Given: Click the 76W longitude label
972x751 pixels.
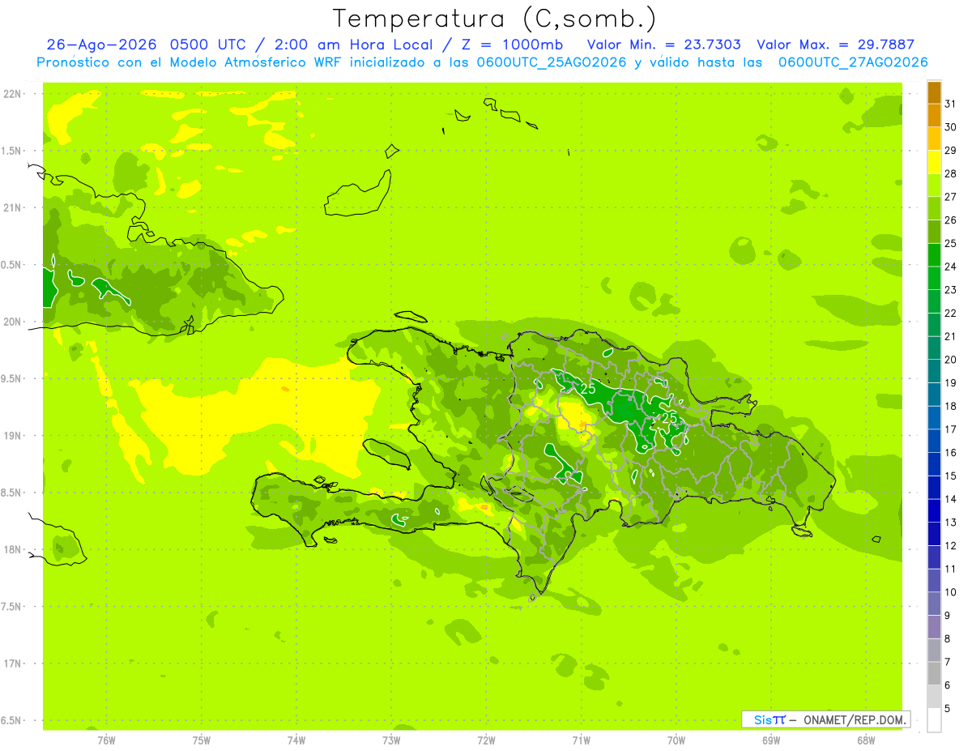Looking at the screenshot, I should [106, 740].
